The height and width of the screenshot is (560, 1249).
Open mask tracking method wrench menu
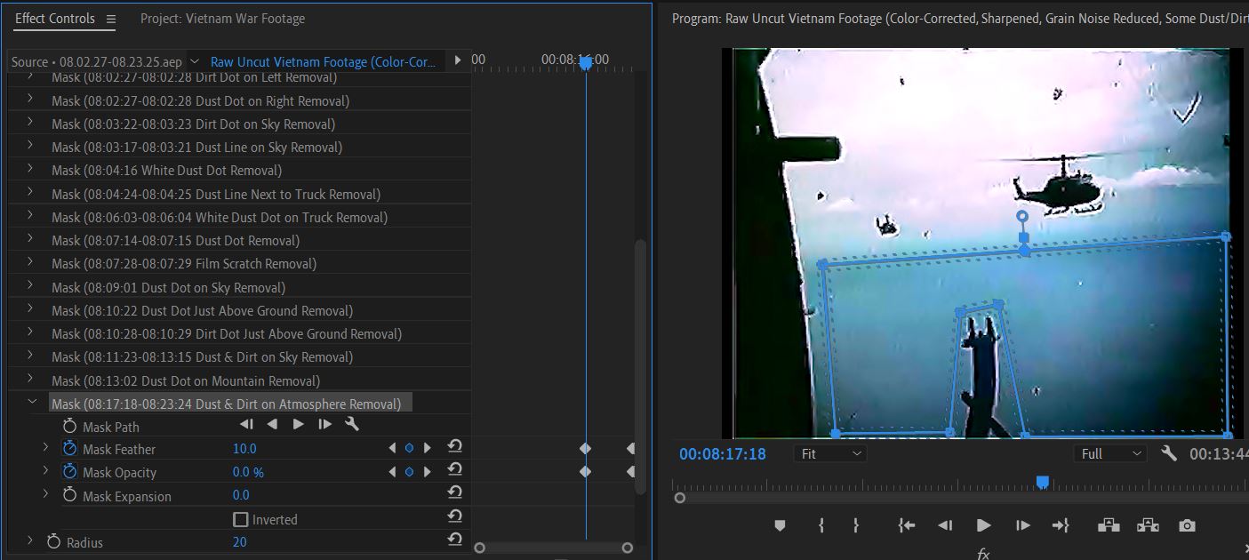click(x=351, y=425)
